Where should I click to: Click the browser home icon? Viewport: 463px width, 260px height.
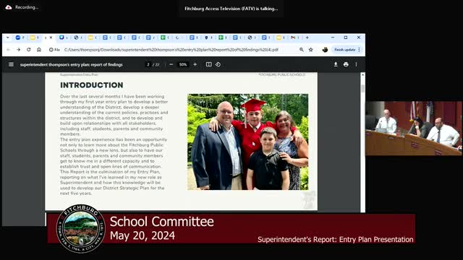[38, 50]
